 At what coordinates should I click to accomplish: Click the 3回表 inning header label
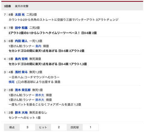pos(7,6)
